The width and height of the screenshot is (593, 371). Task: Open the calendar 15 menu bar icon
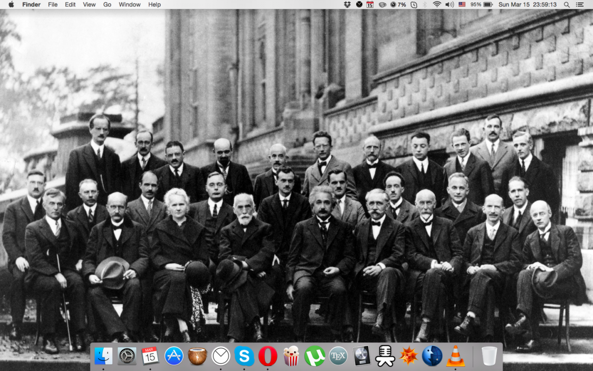click(370, 4)
